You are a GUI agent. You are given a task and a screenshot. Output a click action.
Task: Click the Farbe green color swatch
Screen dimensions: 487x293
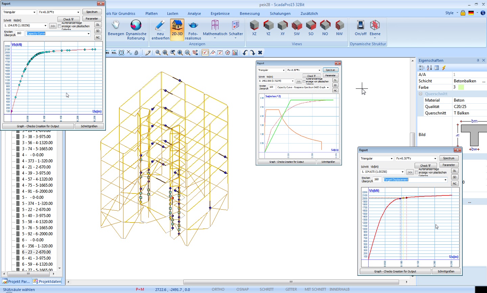(x=461, y=87)
